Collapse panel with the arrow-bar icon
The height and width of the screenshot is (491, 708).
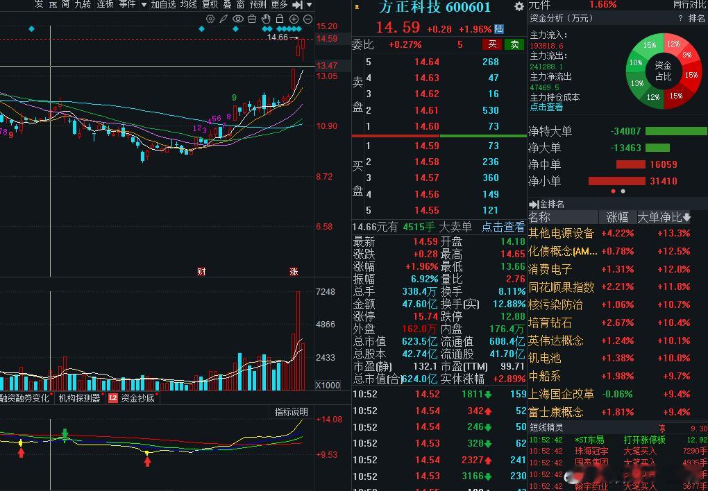click(297, 5)
